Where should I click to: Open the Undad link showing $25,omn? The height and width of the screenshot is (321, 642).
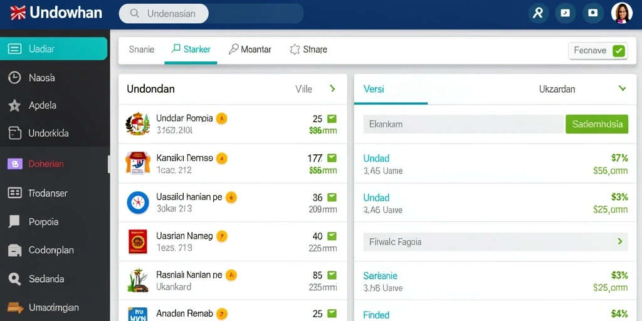pos(376,197)
